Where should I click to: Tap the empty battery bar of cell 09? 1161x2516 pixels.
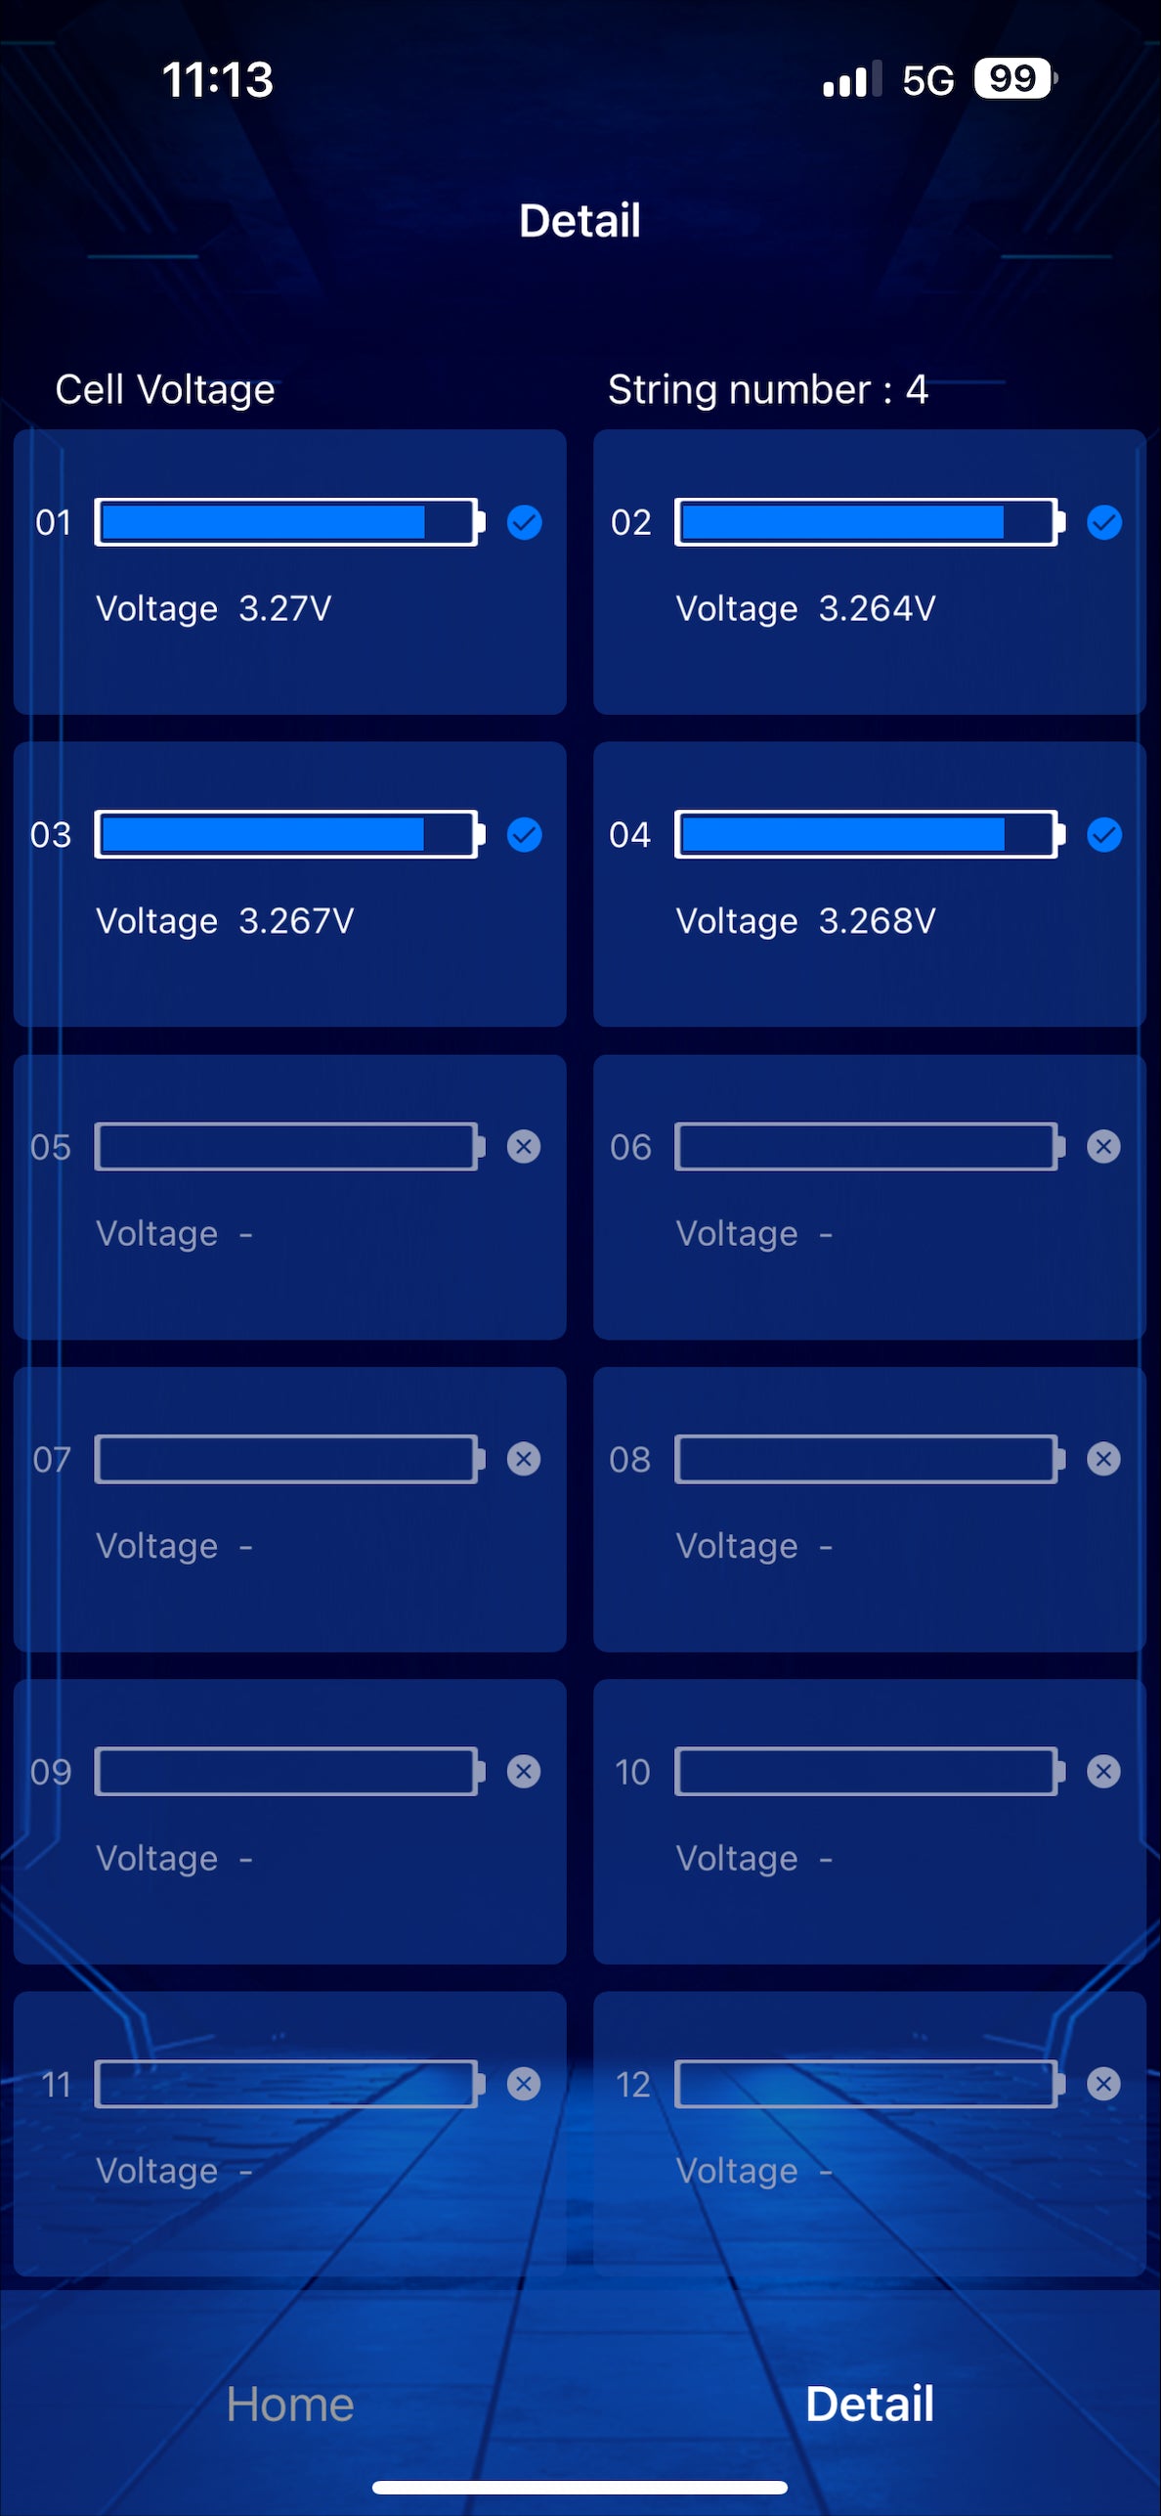coord(287,1771)
